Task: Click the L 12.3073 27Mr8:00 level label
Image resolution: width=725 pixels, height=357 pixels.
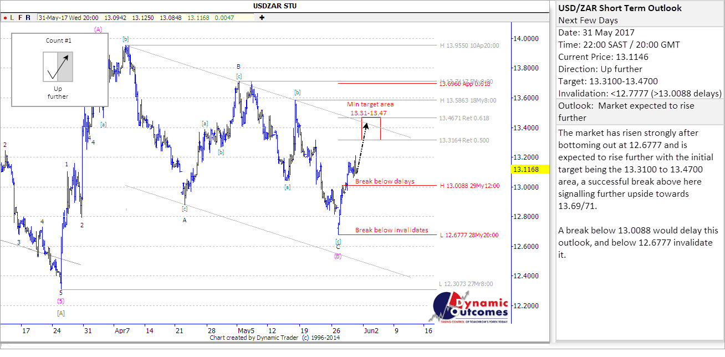Action: pos(466,284)
